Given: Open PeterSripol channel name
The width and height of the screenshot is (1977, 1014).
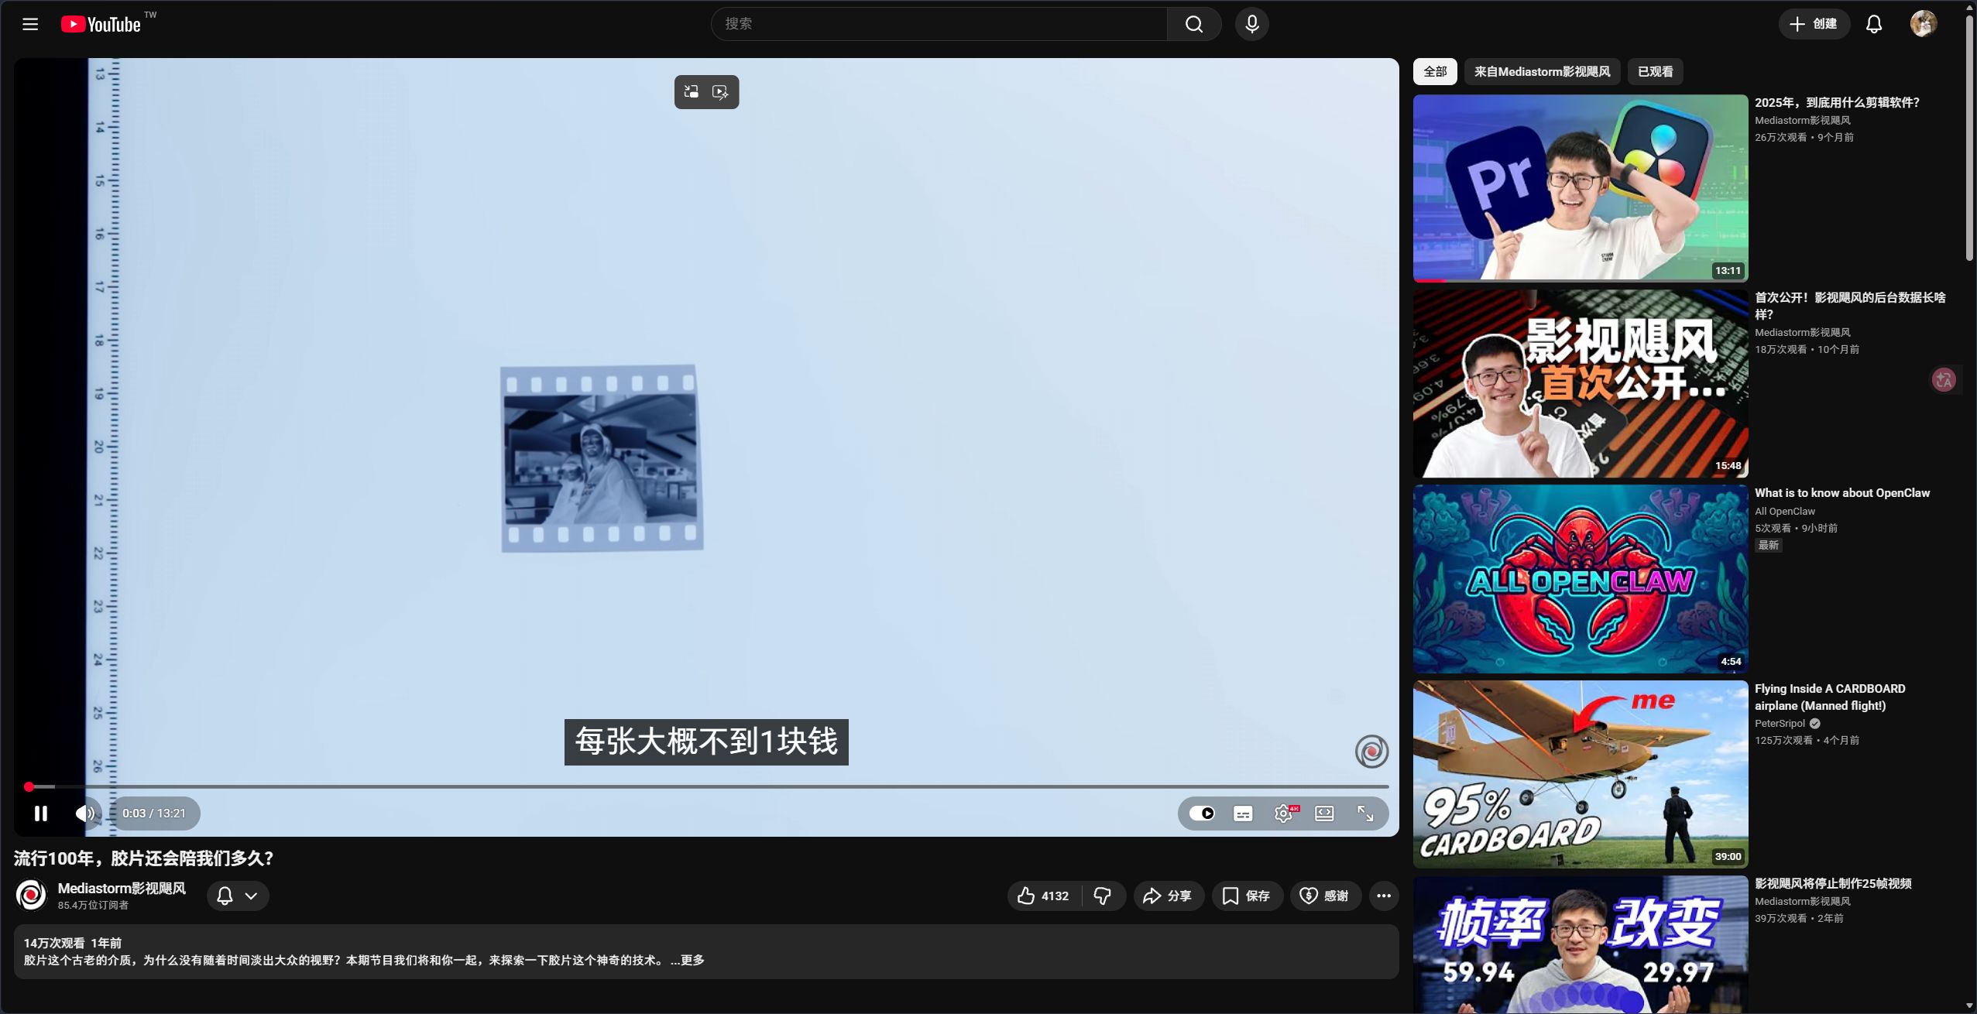Looking at the screenshot, I should pyautogui.click(x=1780, y=724).
